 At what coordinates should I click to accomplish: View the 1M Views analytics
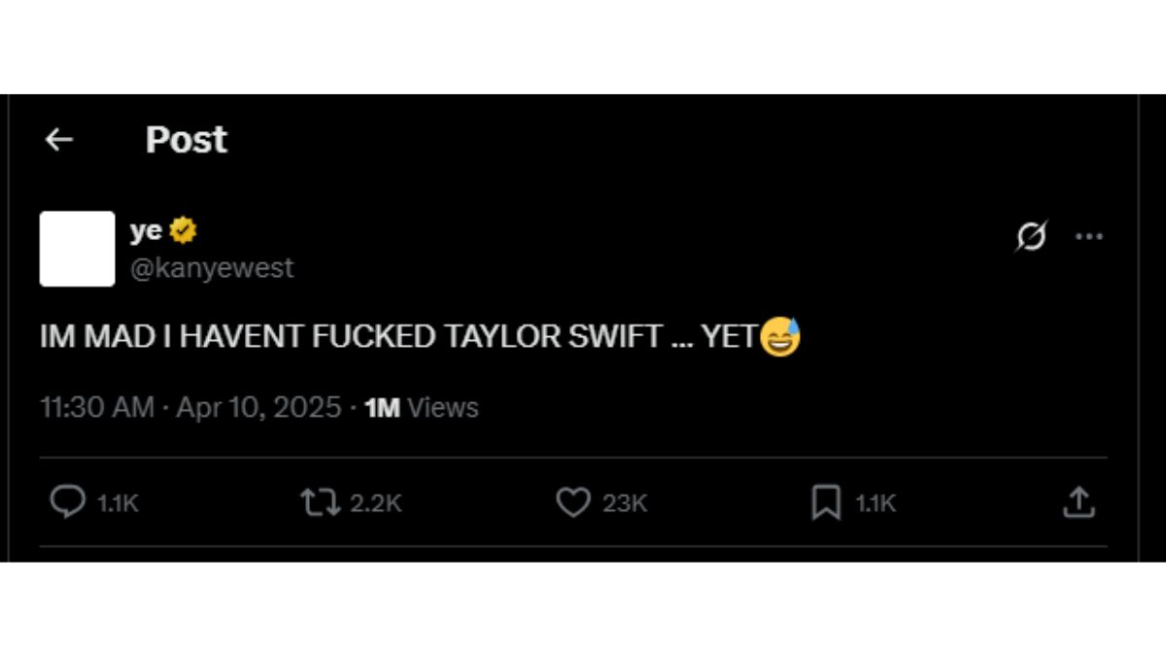(x=422, y=407)
